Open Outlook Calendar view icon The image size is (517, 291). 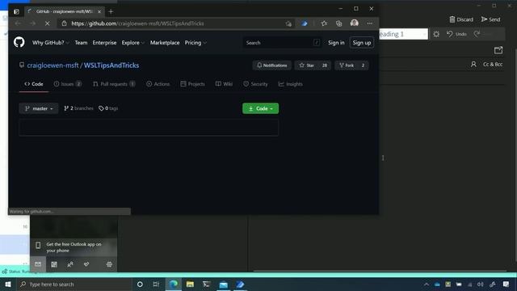54,264
